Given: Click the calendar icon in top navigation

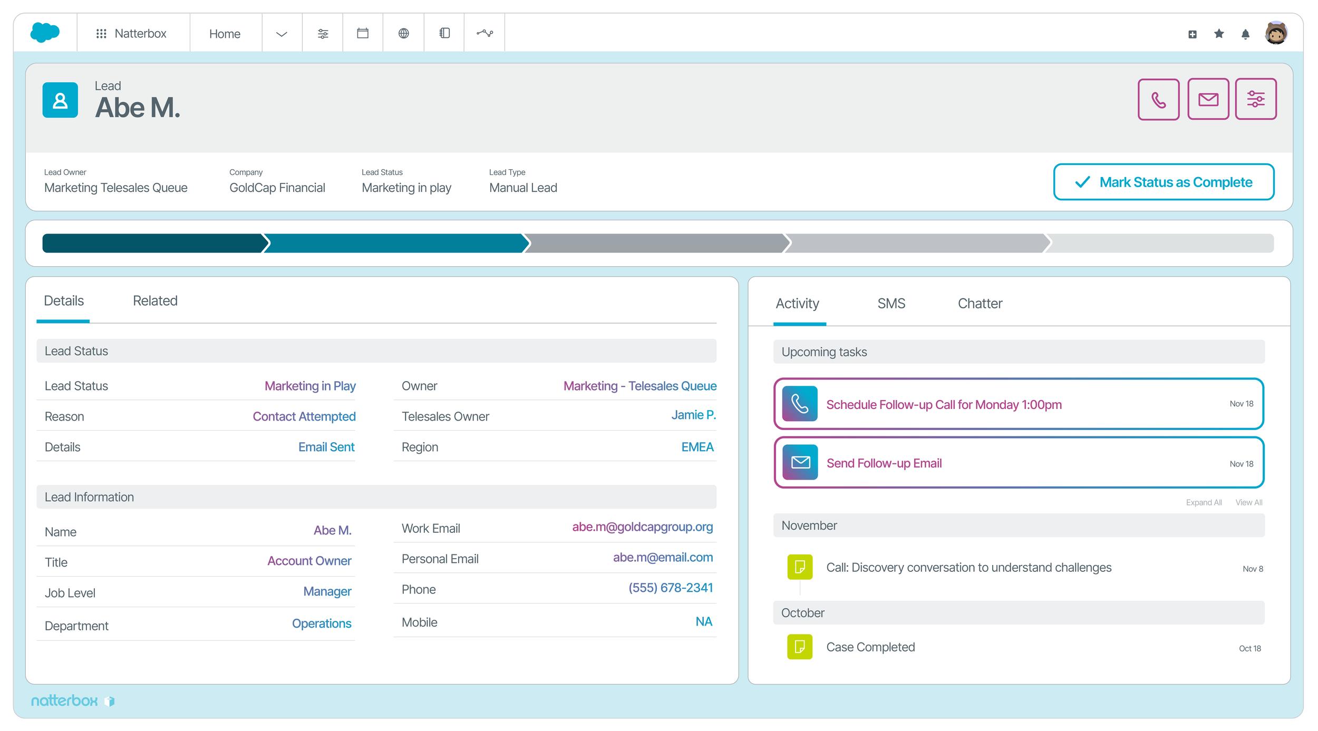Looking at the screenshot, I should 363,34.
